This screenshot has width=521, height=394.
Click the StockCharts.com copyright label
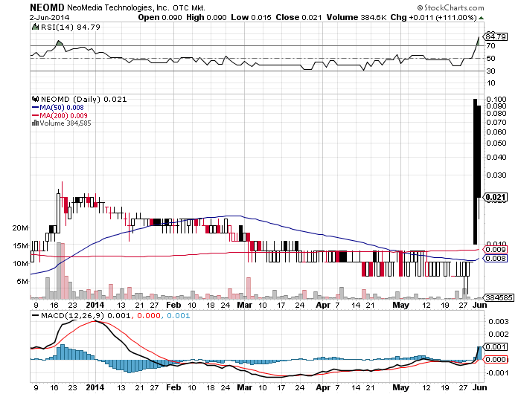pyautogui.click(x=450, y=7)
